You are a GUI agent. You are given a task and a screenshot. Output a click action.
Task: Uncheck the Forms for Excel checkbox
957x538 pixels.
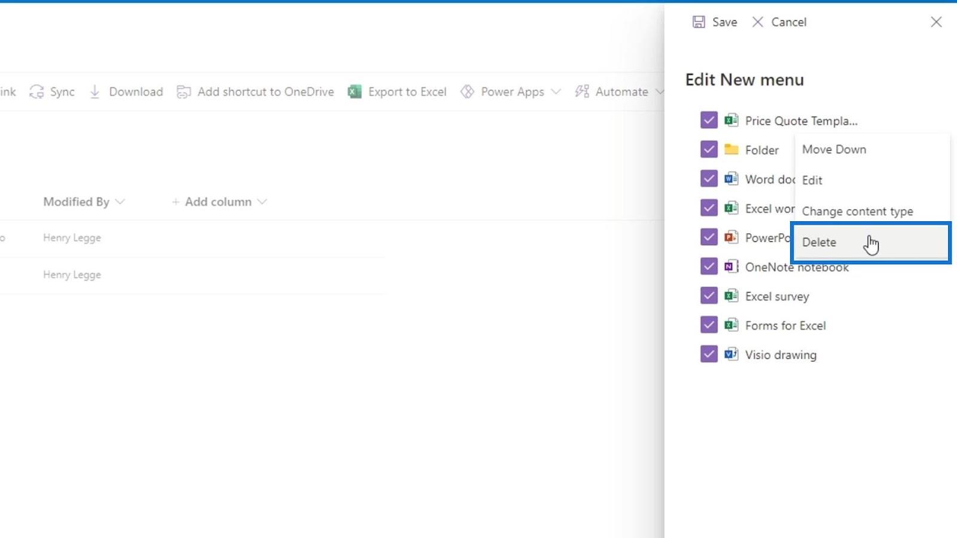tap(709, 325)
